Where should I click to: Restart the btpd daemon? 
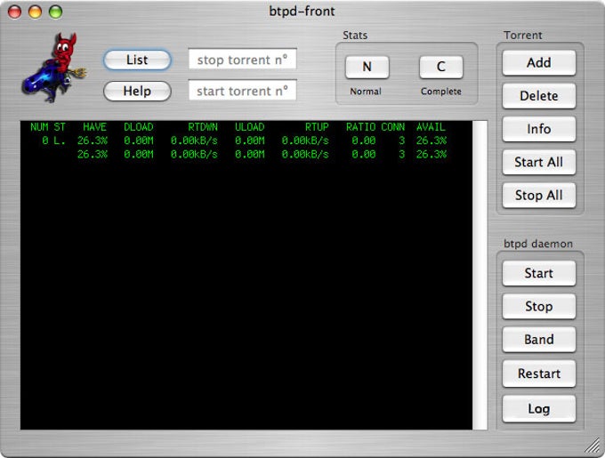tap(538, 374)
